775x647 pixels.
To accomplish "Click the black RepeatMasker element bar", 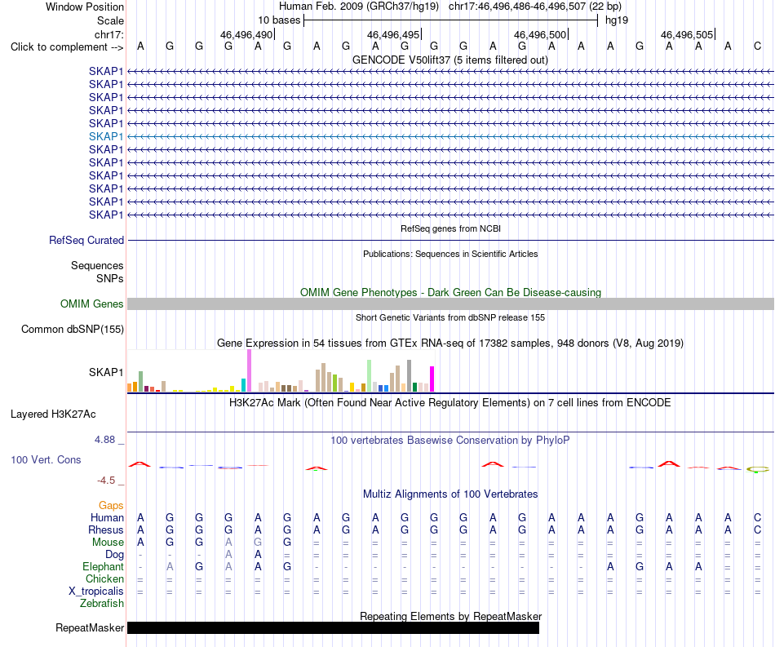I will (333, 627).
